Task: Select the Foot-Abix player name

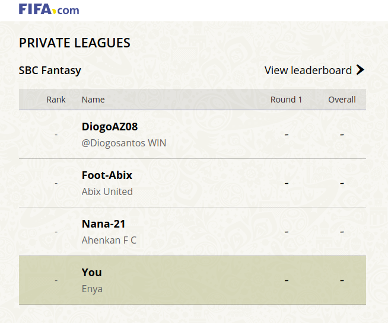Action: tap(107, 175)
